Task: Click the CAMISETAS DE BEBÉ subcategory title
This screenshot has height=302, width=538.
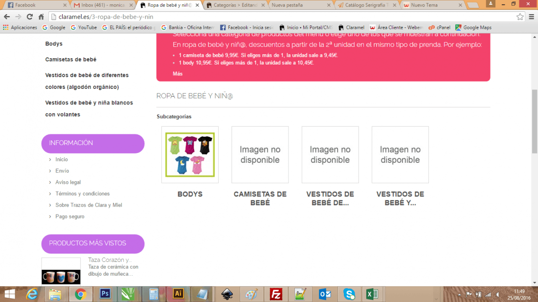Action: tap(260, 198)
